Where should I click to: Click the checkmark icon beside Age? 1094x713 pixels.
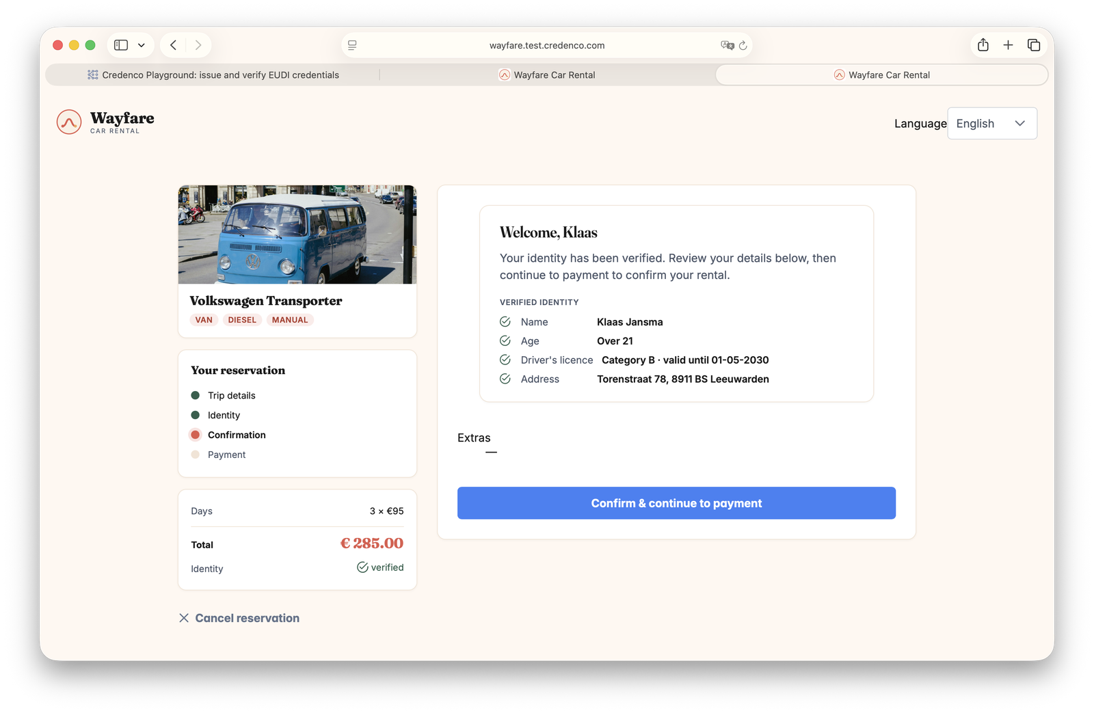tap(505, 341)
